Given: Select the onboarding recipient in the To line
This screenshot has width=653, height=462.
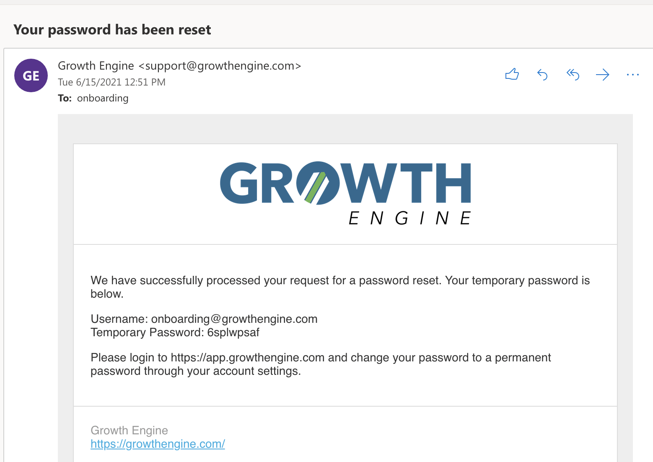Looking at the screenshot, I should (103, 98).
